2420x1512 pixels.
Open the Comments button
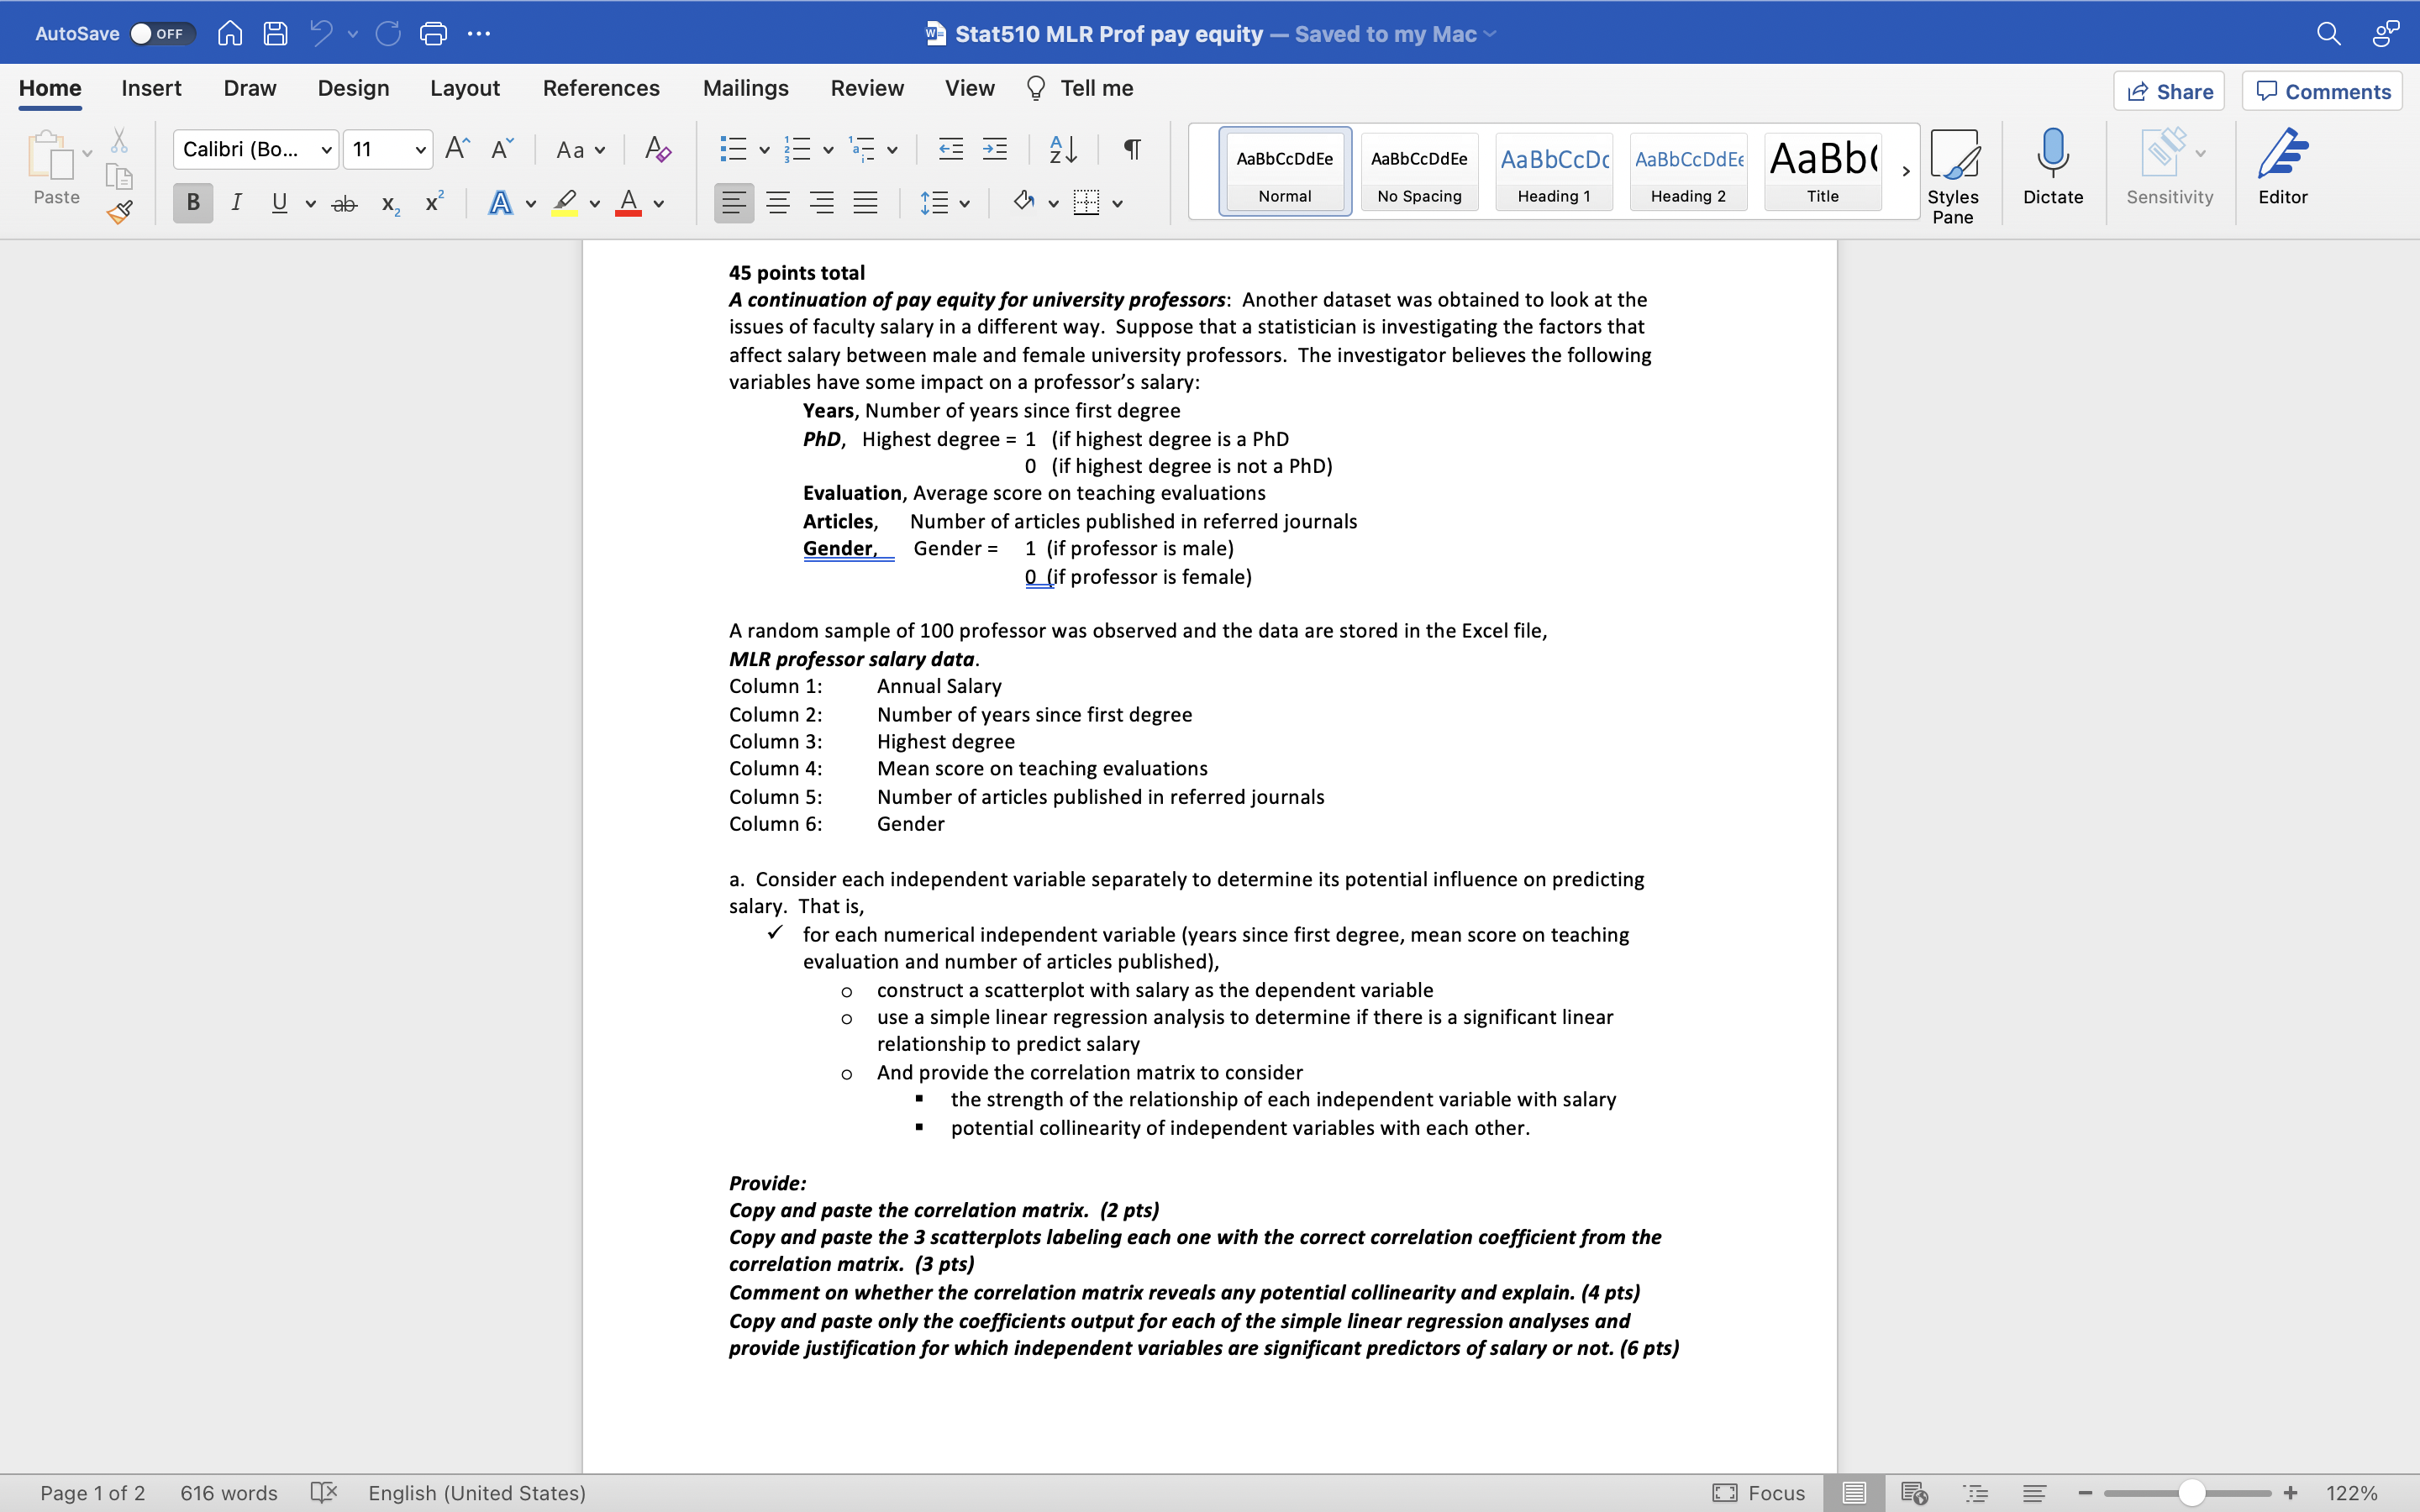[x=2322, y=91]
